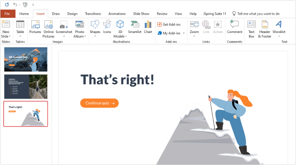Click the AutoSave refresh icon in title bar
Viewport: 296px width, 165px height.
(x=7, y=5)
